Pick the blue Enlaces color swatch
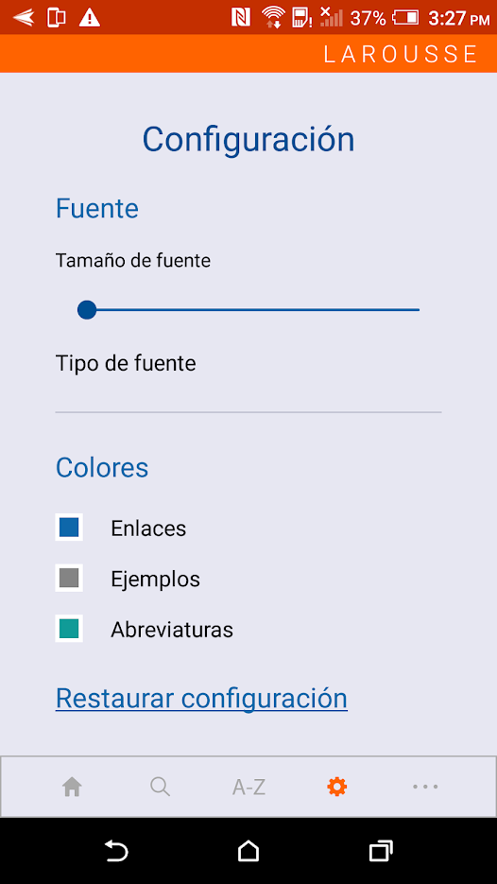Image resolution: width=497 pixels, height=884 pixels. 69,528
